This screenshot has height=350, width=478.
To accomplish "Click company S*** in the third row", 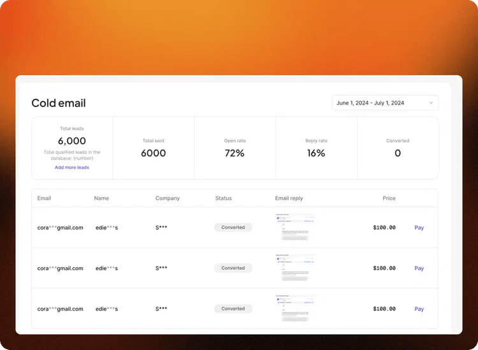I will click(161, 309).
